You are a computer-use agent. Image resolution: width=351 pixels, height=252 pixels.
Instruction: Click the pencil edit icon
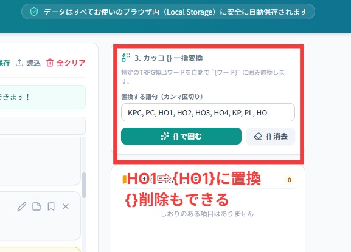22,206
